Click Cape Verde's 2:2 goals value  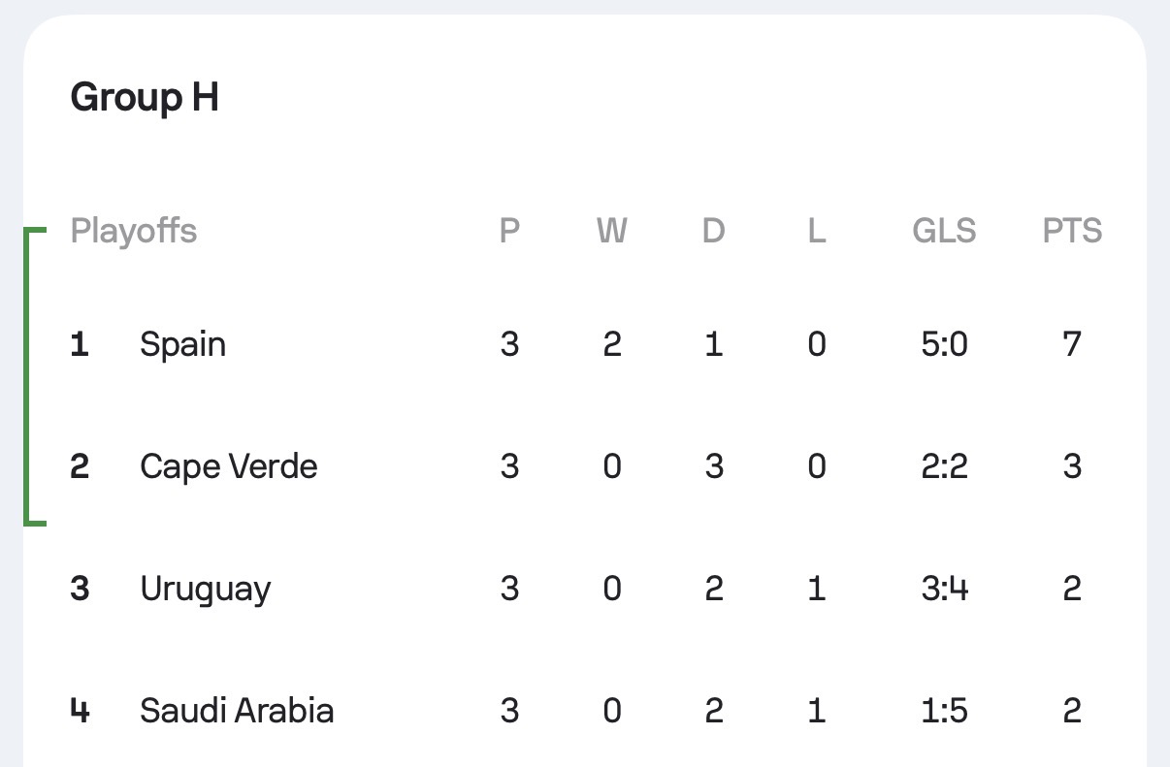tap(944, 466)
